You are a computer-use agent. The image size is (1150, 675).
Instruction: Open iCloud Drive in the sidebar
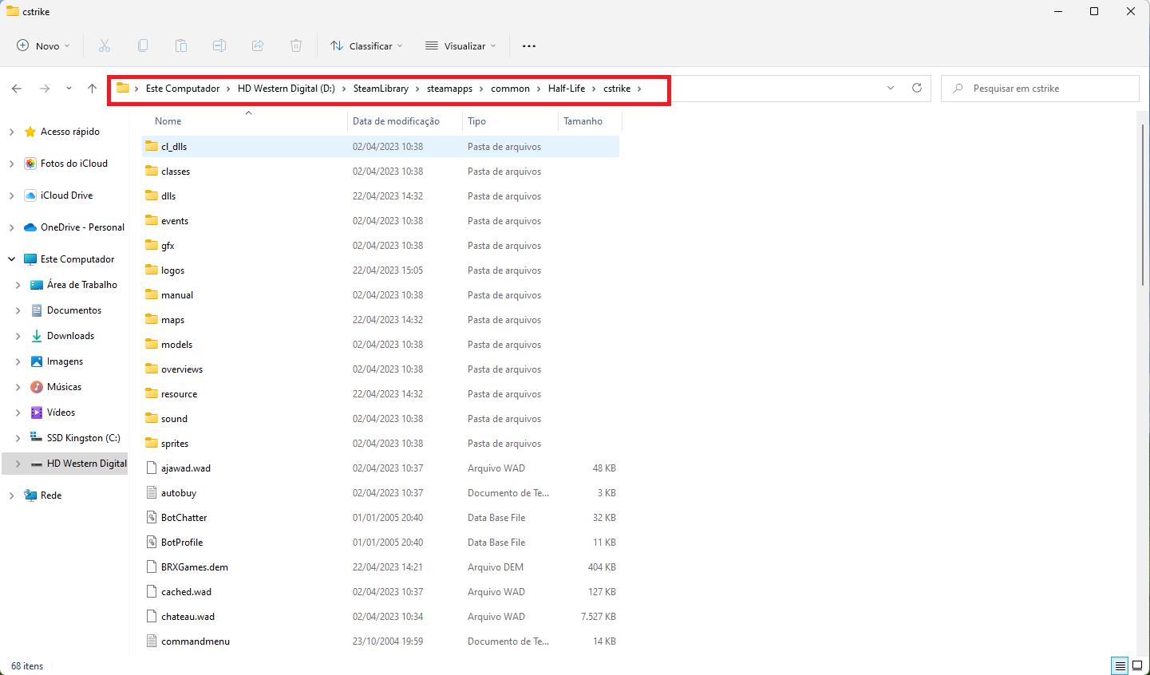click(67, 195)
